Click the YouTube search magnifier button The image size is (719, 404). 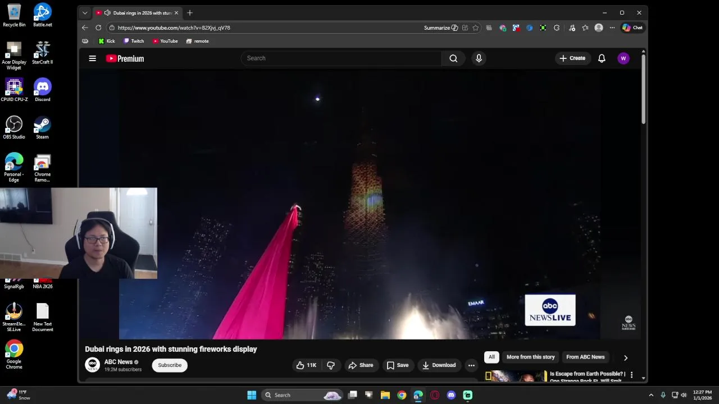coord(453,58)
